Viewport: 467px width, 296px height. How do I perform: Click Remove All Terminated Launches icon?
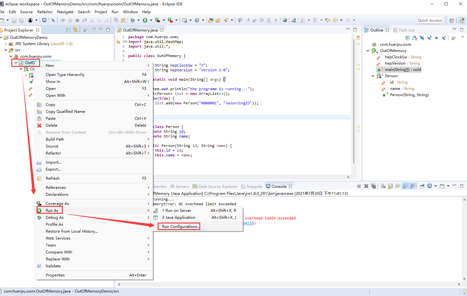373,186
